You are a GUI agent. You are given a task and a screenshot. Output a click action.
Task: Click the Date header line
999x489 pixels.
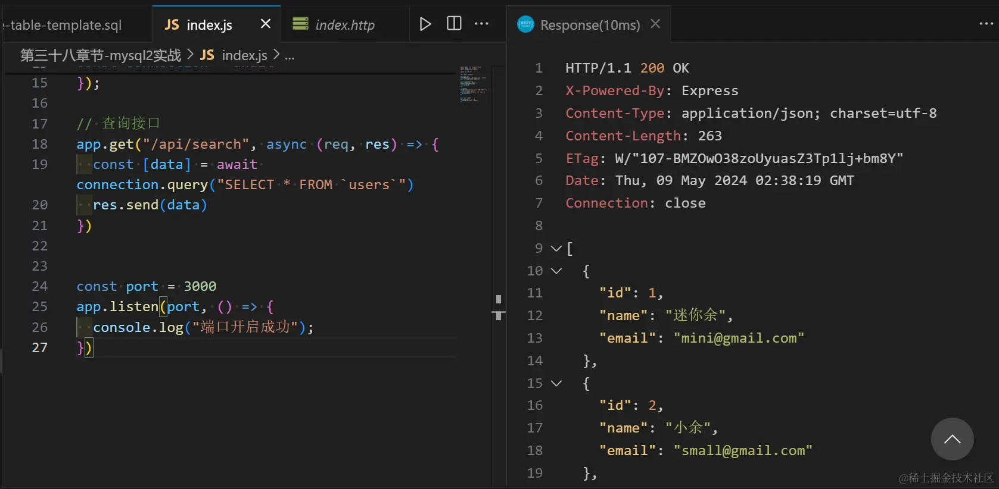point(709,180)
